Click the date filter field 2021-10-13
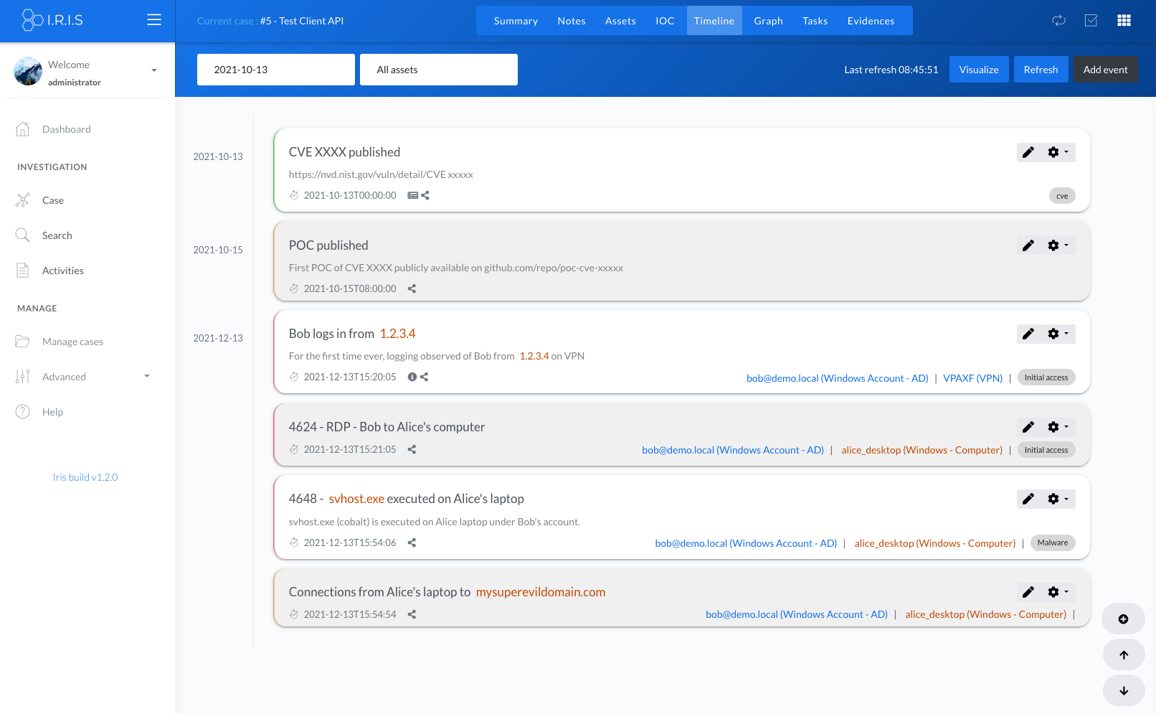The height and width of the screenshot is (714, 1156). click(x=275, y=70)
